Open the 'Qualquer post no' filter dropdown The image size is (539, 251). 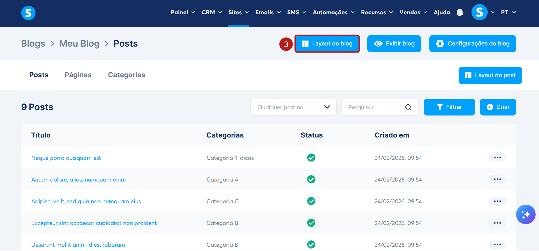point(293,107)
